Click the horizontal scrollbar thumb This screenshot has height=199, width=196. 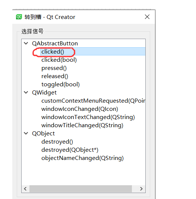coord(80,189)
